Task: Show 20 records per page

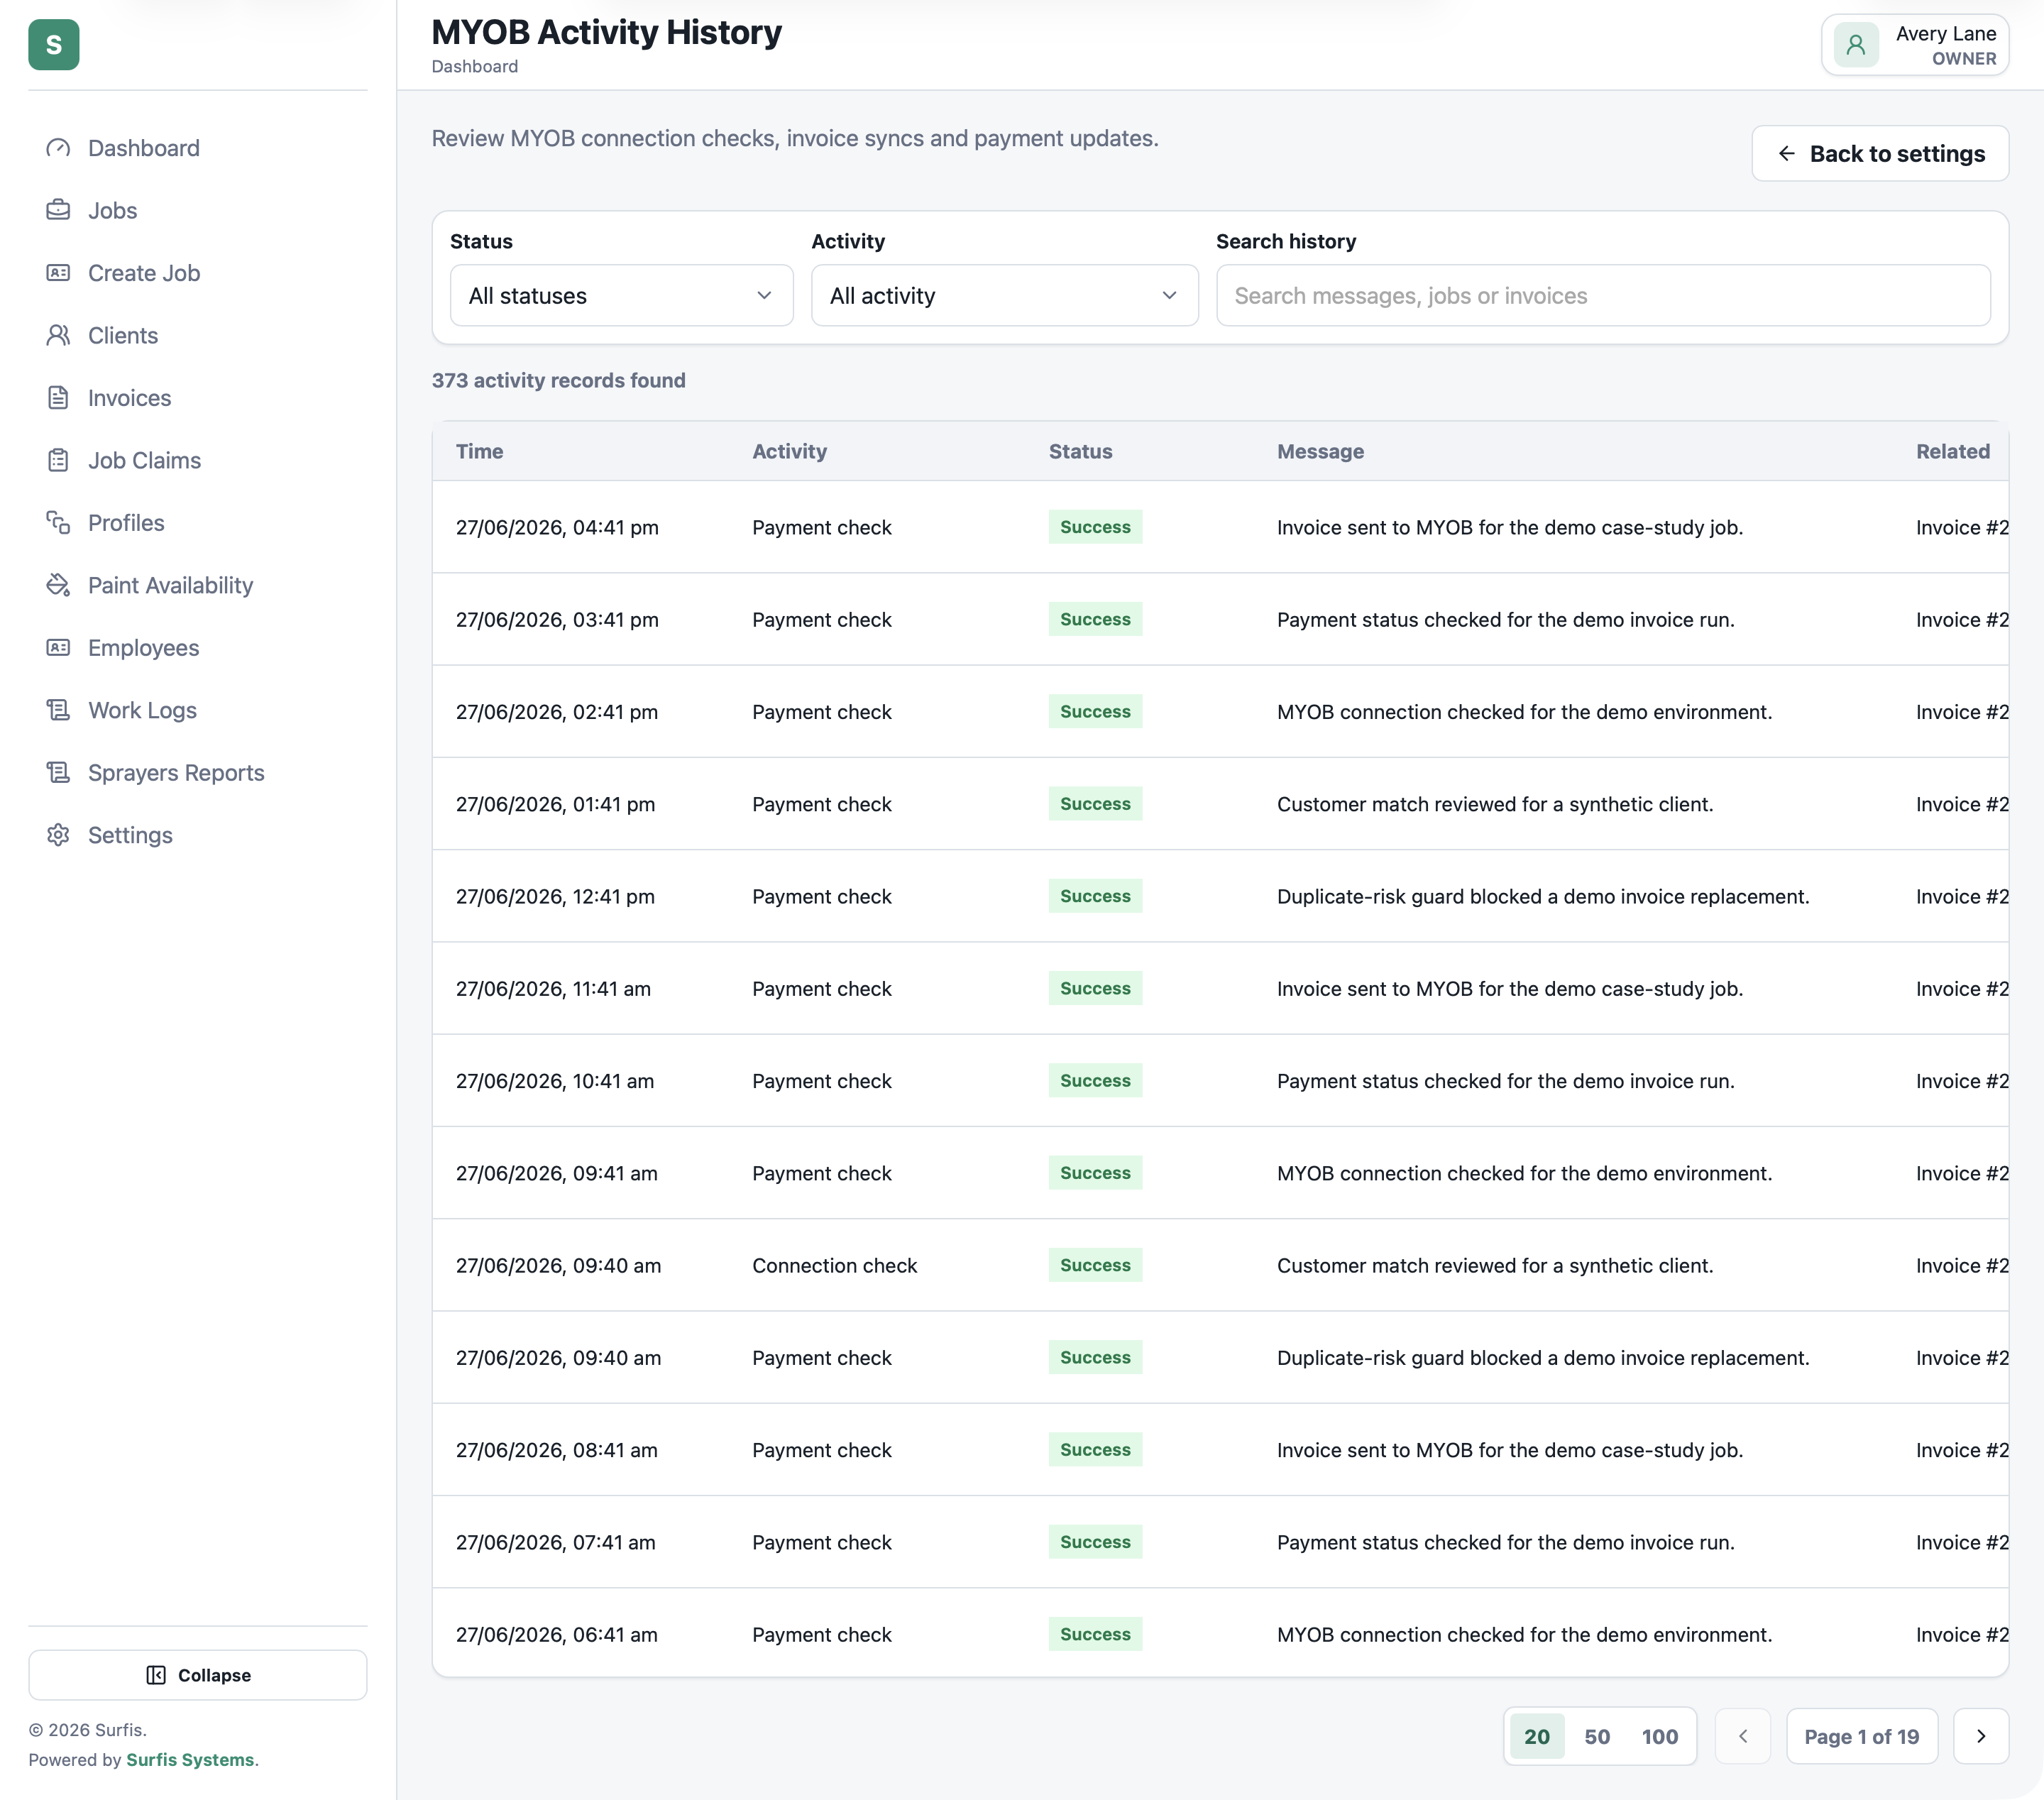Action: [x=1537, y=1736]
